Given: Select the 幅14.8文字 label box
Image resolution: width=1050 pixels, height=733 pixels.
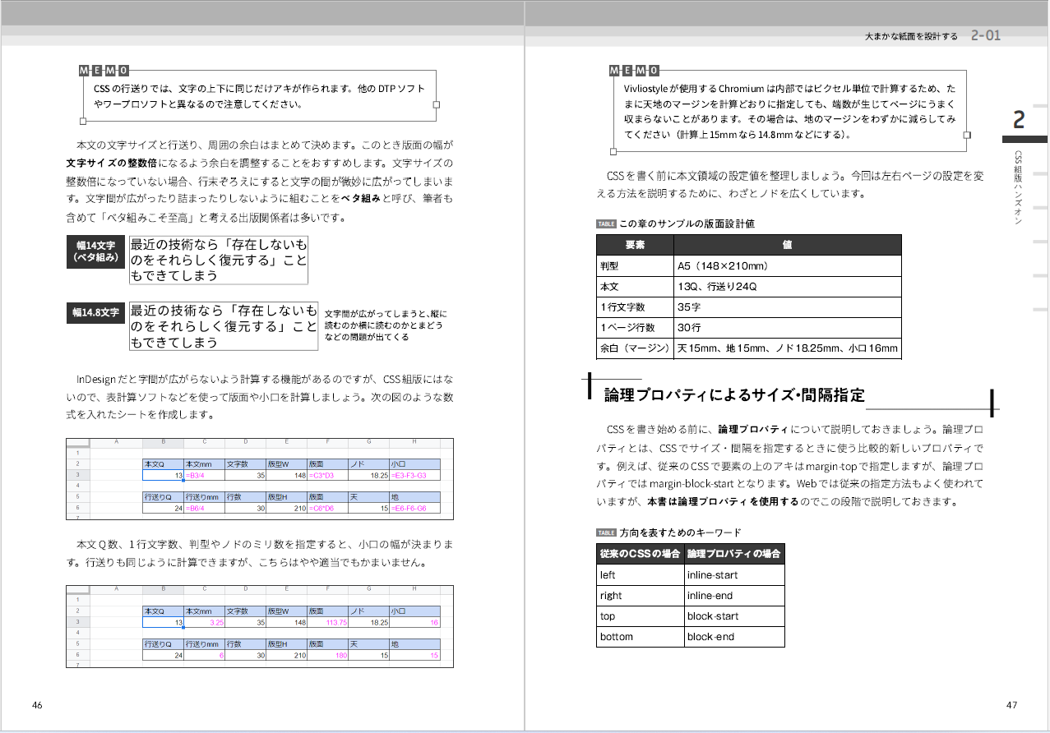Looking at the screenshot, I should pos(95,312).
